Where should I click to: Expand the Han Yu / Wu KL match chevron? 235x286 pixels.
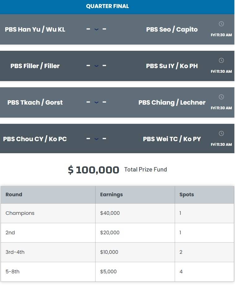pos(96,29)
